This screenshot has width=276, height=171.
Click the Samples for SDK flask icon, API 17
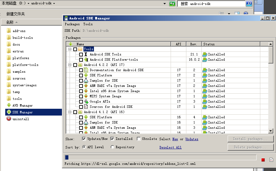coord(86,80)
